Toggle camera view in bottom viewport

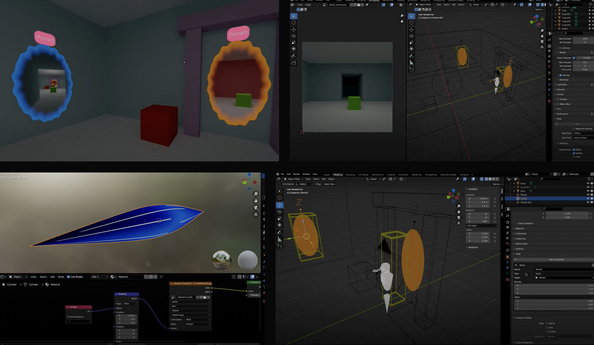[459, 217]
